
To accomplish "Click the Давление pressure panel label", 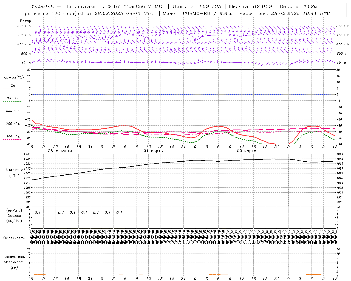I will 14,170.
